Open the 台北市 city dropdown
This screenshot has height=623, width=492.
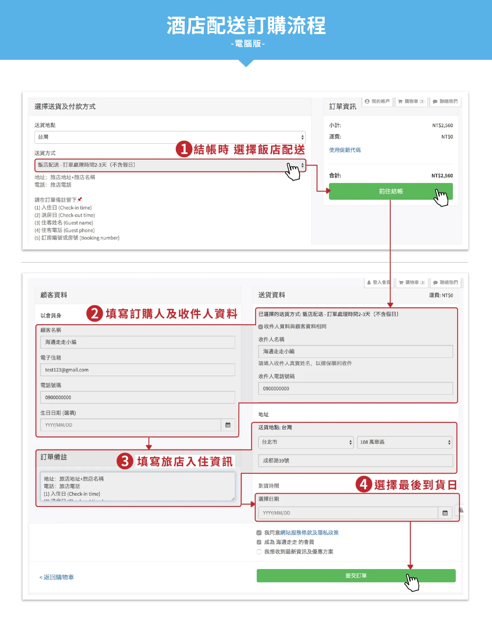tap(306, 442)
